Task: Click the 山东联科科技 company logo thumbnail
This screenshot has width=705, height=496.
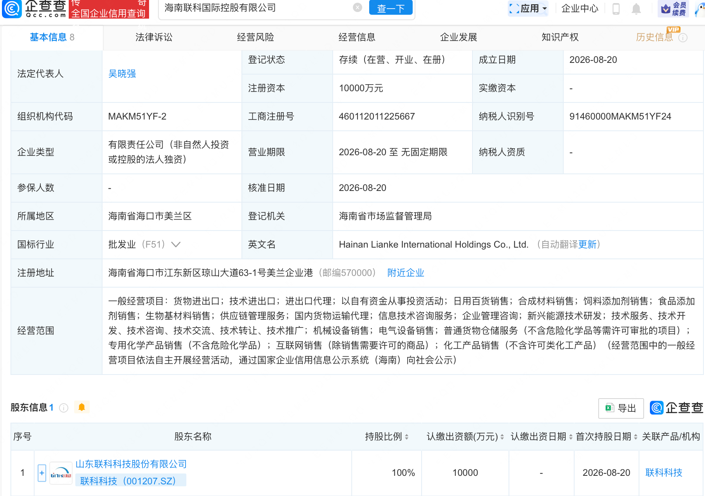Action: point(61,473)
